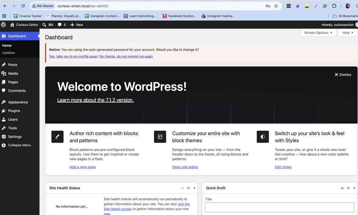Click the Posts pushpin icon
This screenshot has height=215, width=358.
click(x=3, y=65)
